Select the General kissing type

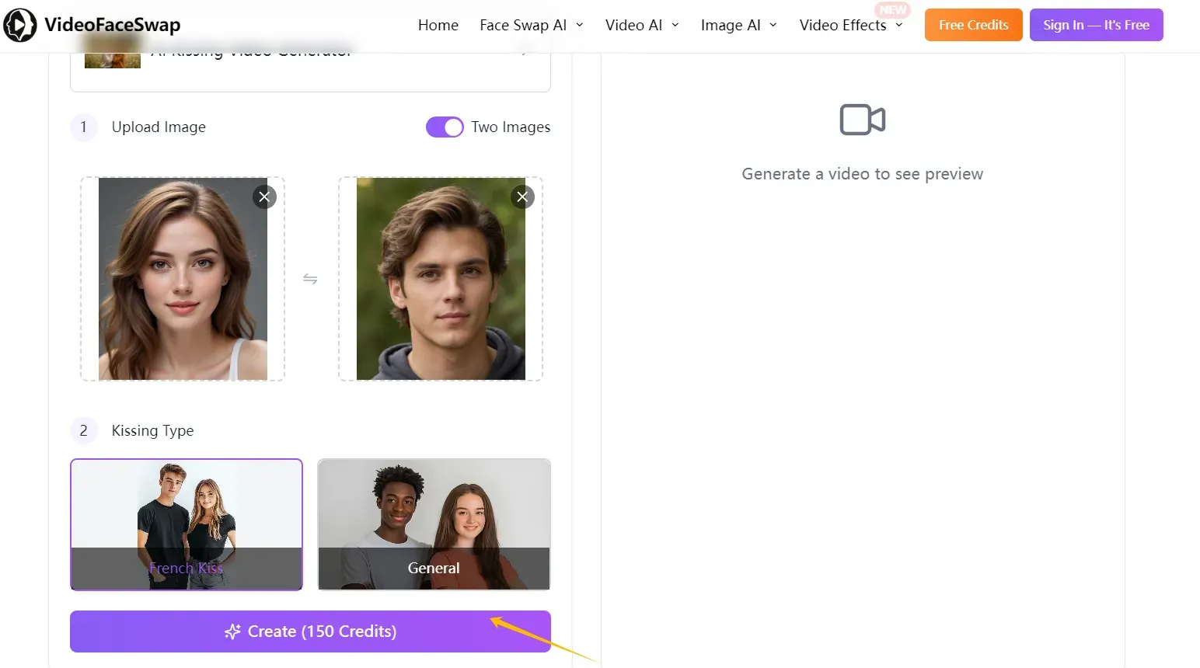434,525
